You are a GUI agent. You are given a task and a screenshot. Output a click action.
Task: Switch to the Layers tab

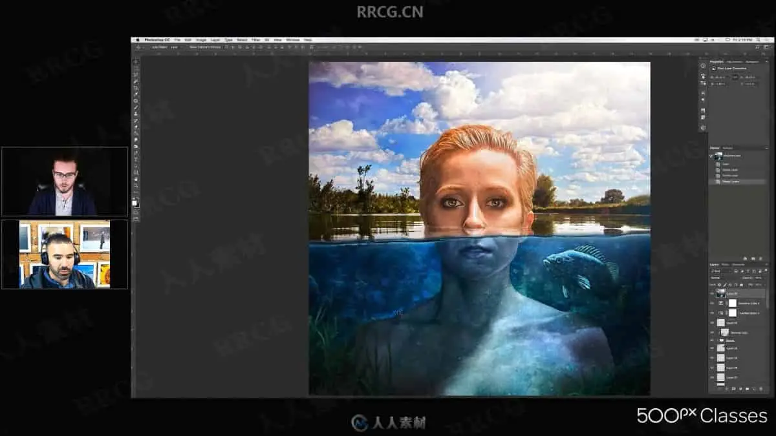click(x=714, y=264)
